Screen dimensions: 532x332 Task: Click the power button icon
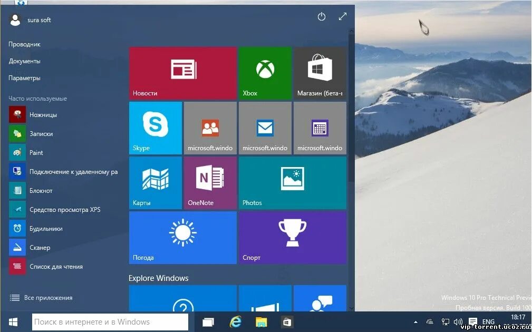click(x=321, y=17)
